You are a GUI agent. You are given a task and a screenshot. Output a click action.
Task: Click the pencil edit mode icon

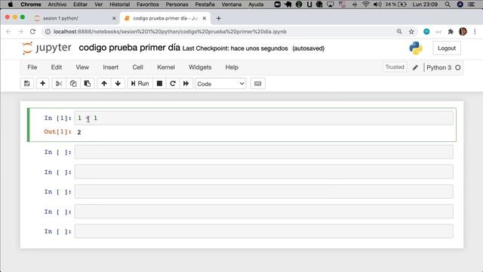(x=415, y=67)
